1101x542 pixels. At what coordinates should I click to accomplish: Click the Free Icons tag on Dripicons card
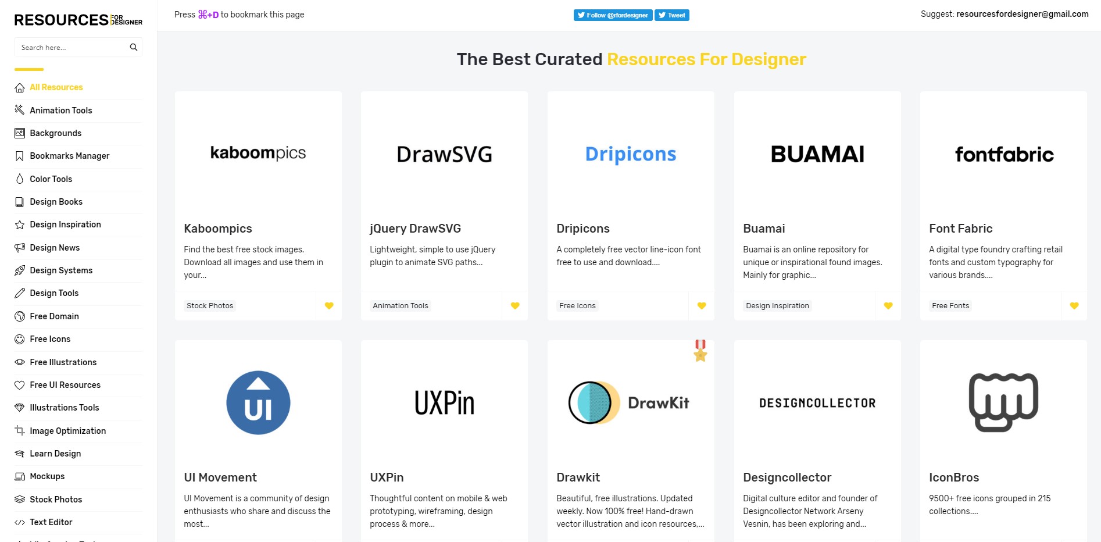(x=577, y=306)
